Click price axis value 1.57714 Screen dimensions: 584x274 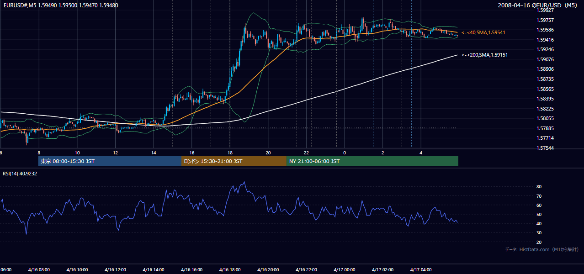coord(545,138)
